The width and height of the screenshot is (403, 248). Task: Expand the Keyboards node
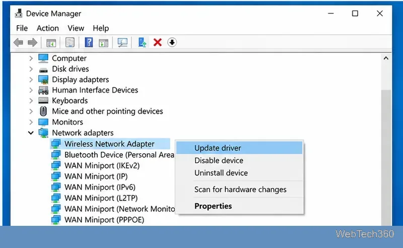[31, 101]
